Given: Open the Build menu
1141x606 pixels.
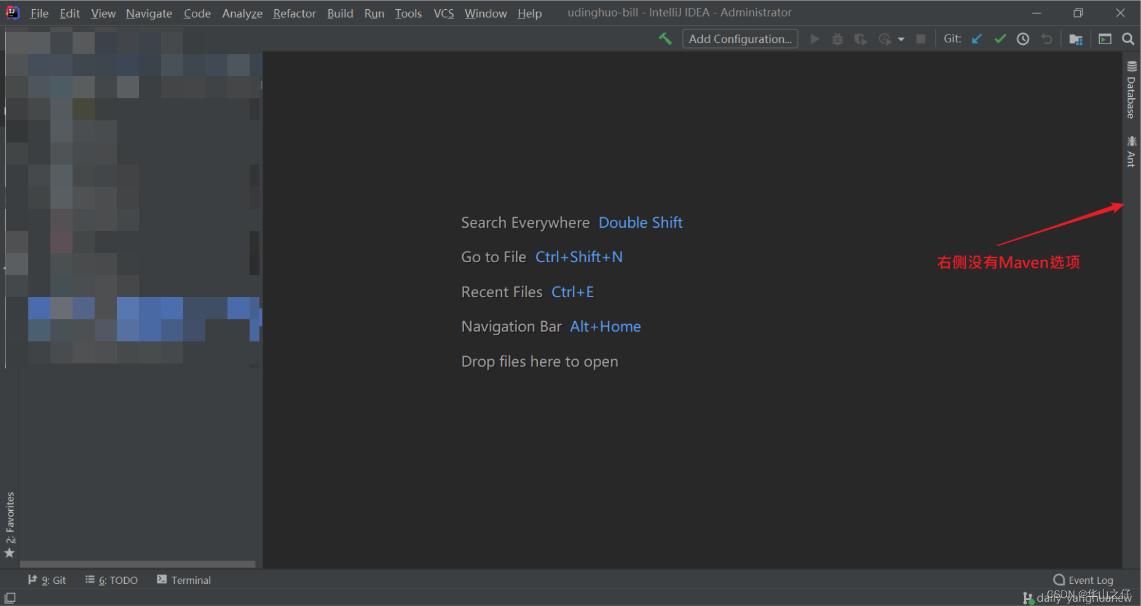Looking at the screenshot, I should [340, 14].
